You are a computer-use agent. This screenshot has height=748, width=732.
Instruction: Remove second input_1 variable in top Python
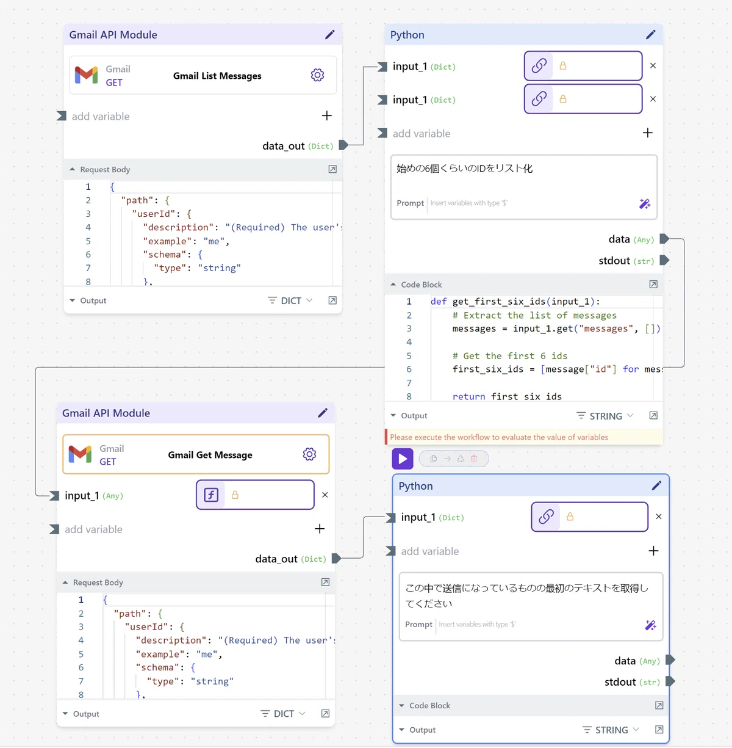tap(653, 99)
